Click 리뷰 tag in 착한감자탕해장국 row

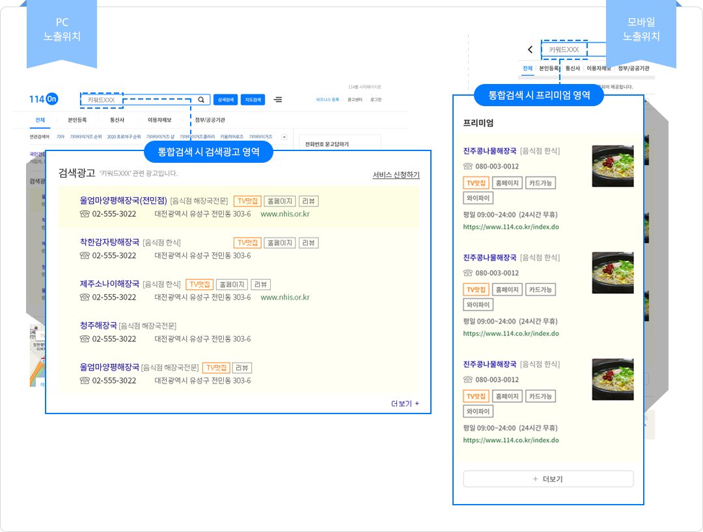coord(309,243)
